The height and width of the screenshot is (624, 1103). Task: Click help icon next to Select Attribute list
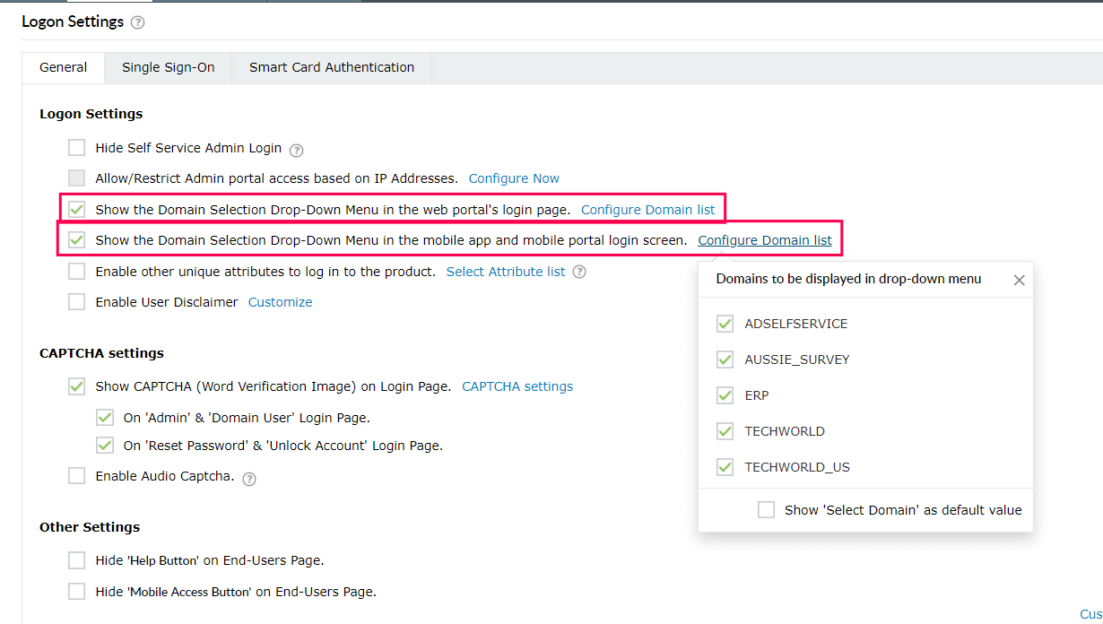(x=579, y=272)
